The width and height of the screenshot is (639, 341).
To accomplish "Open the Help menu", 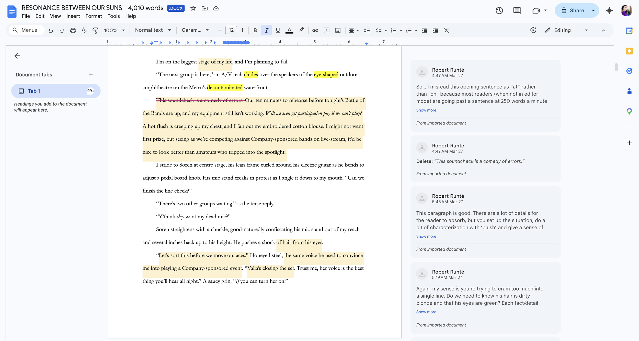I will [131, 16].
